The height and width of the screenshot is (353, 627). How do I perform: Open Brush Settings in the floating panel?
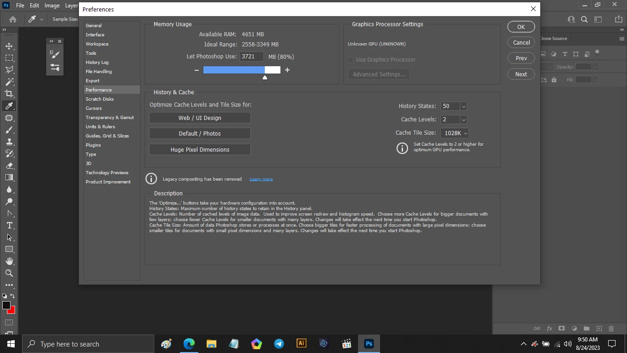(x=55, y=55)
